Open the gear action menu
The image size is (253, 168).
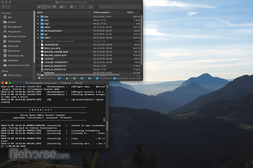coord(73,7)
